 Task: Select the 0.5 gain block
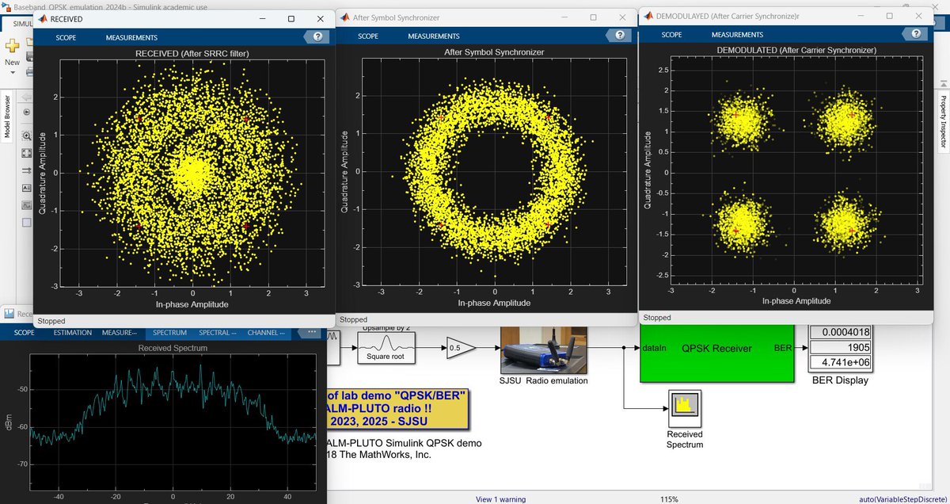point(460,348)
